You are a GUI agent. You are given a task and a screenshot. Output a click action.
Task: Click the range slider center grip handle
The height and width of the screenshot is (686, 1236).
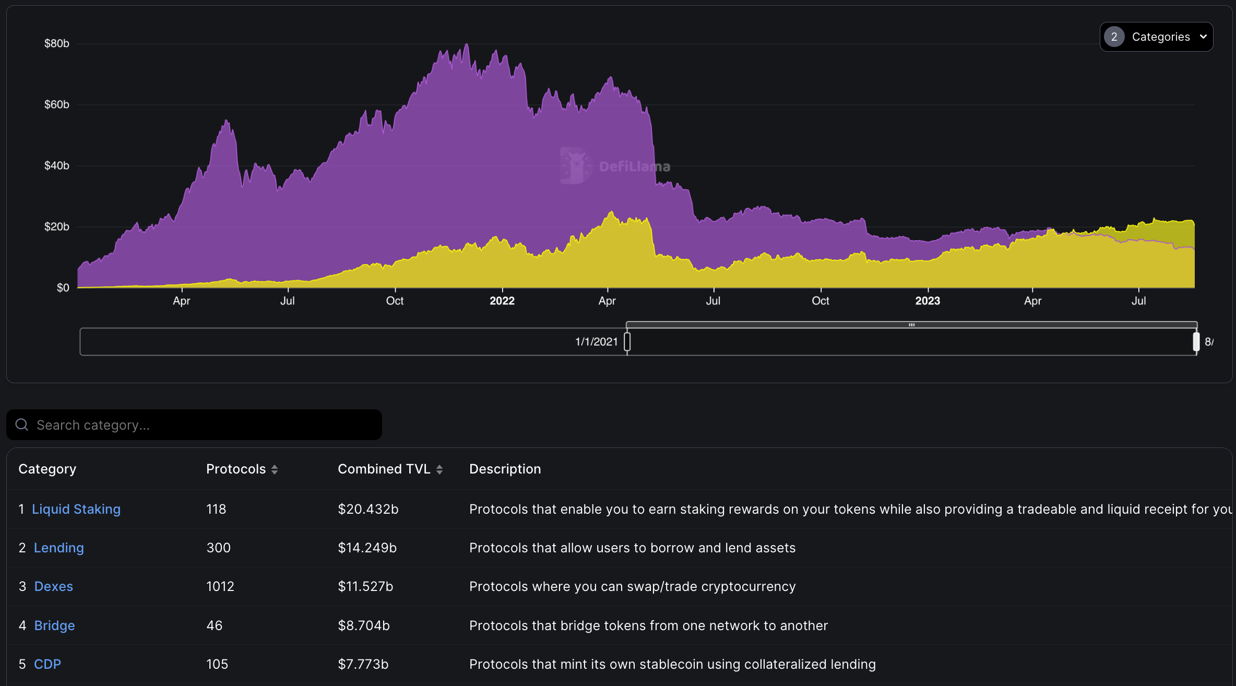(x=911, y=325)
